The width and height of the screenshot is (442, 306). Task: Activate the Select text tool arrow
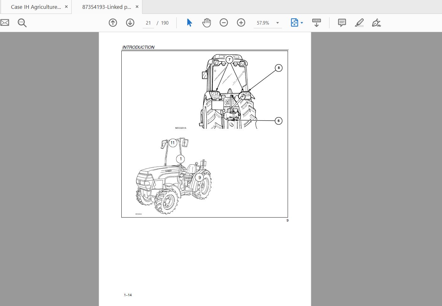(x=189, y=22)
